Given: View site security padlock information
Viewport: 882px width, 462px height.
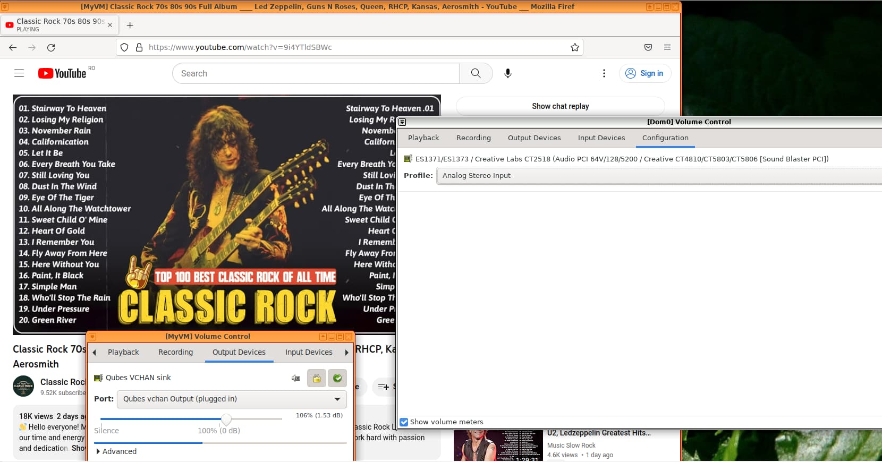Looking at the screenshot, I should pos(139,47).
